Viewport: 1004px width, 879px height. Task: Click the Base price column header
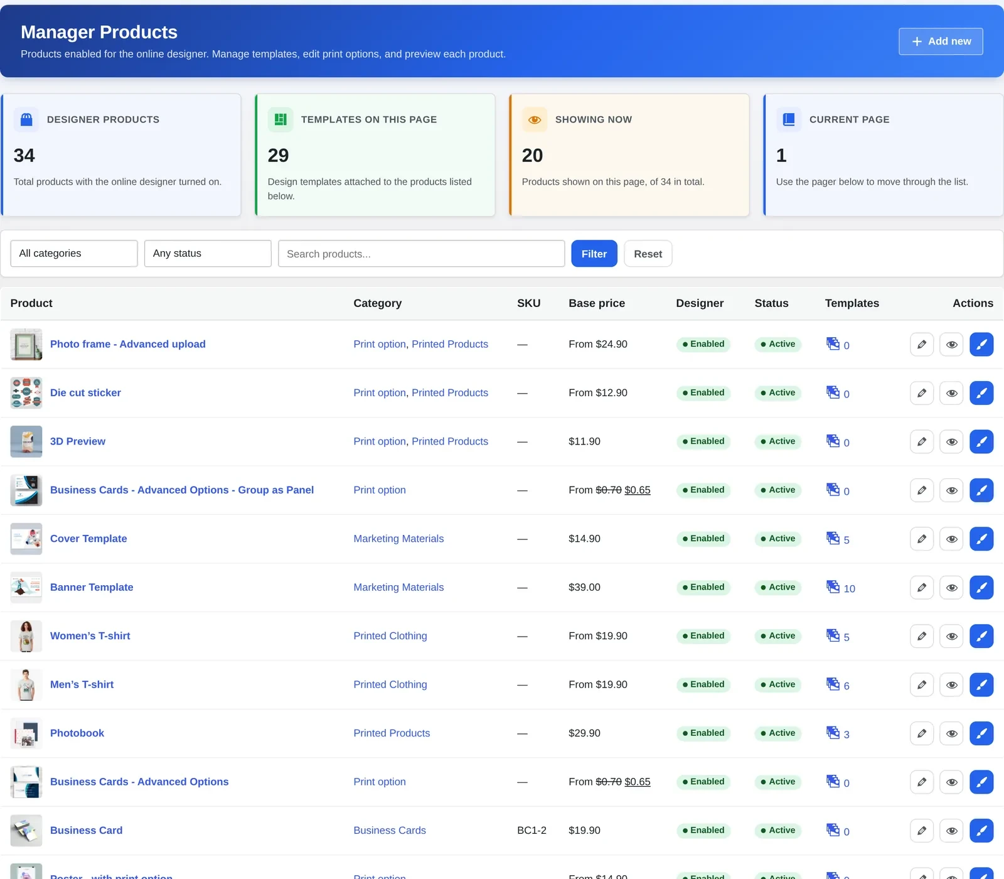tap(597, 303)
